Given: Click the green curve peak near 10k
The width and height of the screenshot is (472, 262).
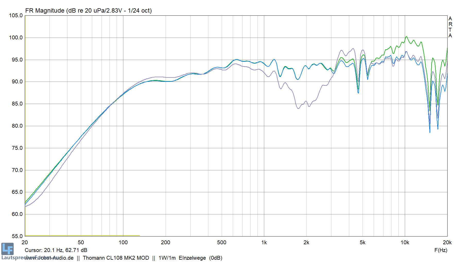Looking at the screenshot, I should click(x=406, y=37).
